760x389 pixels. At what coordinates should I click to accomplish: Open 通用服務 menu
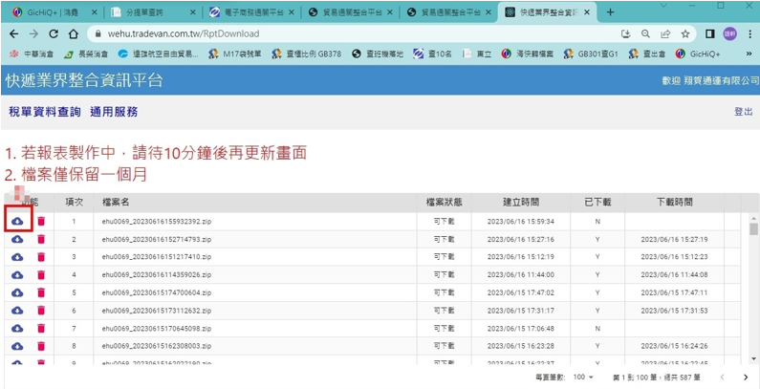[114, 112]
